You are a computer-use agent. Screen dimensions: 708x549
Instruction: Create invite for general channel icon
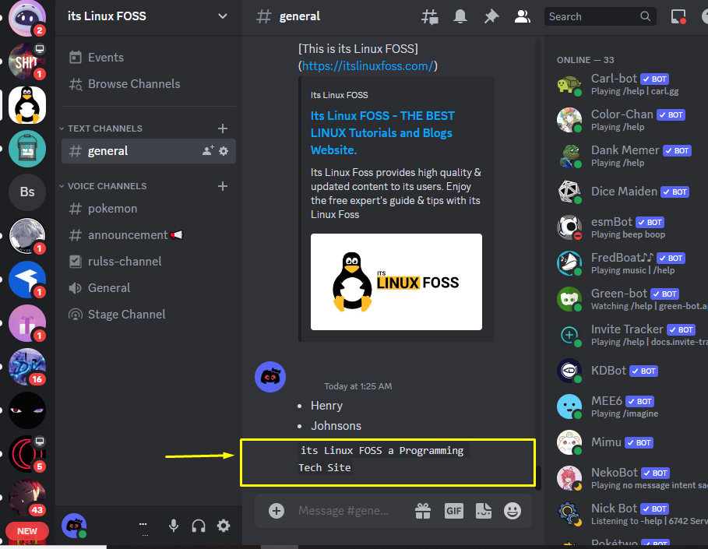coord(208,151)
